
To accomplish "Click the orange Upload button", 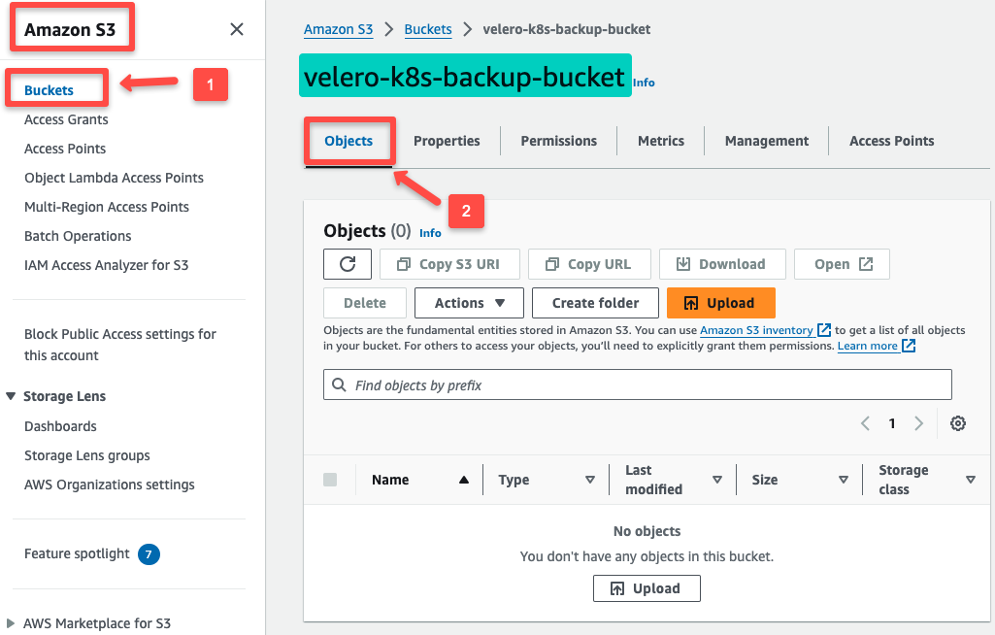I will click(x=720, y=302).
